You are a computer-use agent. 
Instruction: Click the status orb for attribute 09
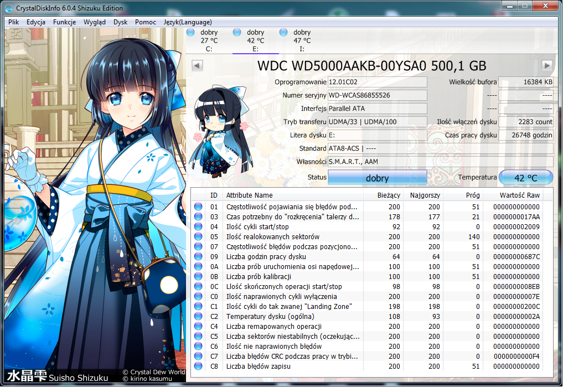pos(198,257)
